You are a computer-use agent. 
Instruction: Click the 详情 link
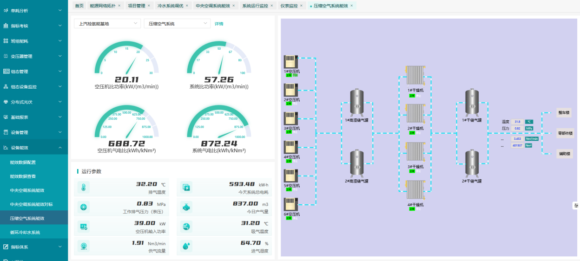click(218, 24)
